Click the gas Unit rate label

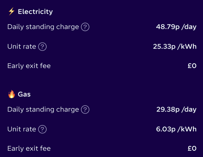(22, 129)
